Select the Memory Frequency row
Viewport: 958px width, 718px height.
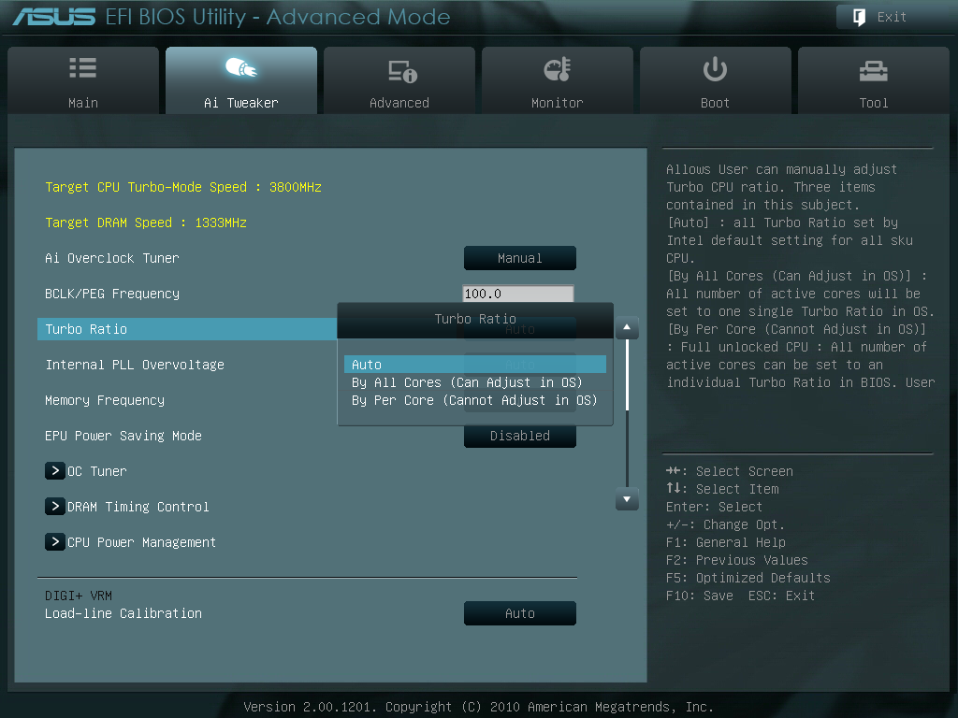[105, 400]
